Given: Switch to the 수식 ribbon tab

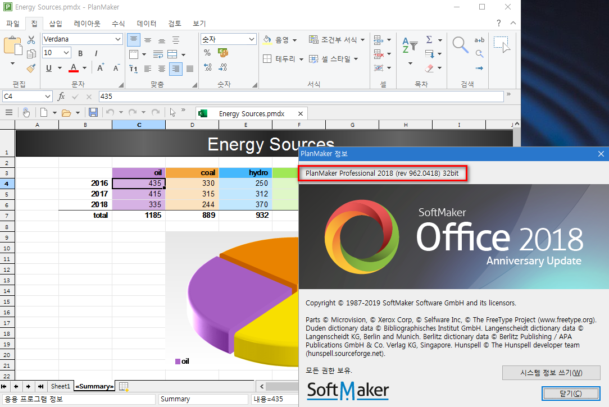Looking at the screenshot, I should [x=118, y=23].
